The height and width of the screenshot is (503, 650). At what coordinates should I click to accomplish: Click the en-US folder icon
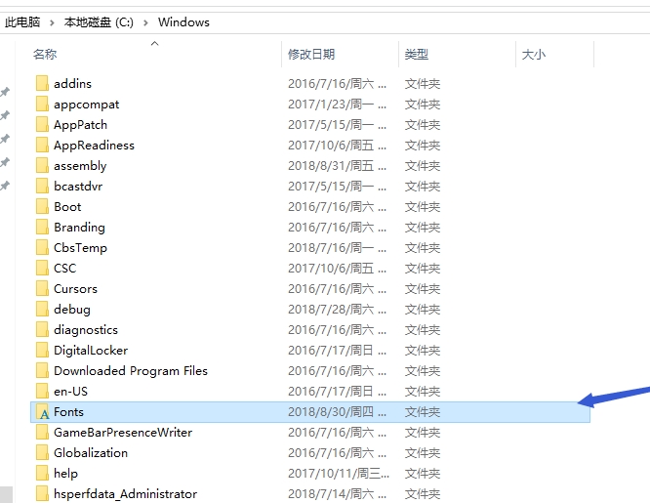(42, 391)
